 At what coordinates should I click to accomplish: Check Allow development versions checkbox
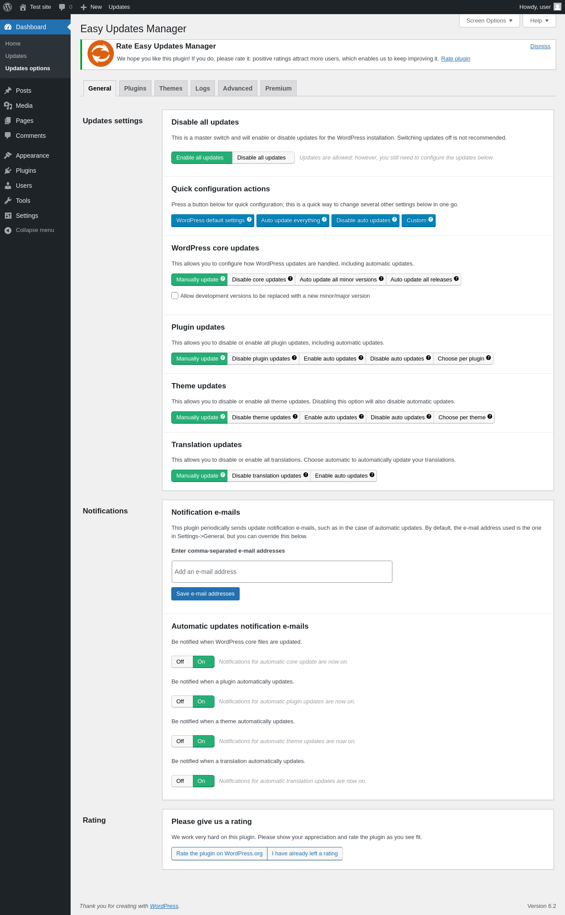175,296
